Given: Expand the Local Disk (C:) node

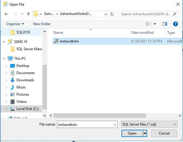Looking at the screenshot, I should tap(7, 109).
